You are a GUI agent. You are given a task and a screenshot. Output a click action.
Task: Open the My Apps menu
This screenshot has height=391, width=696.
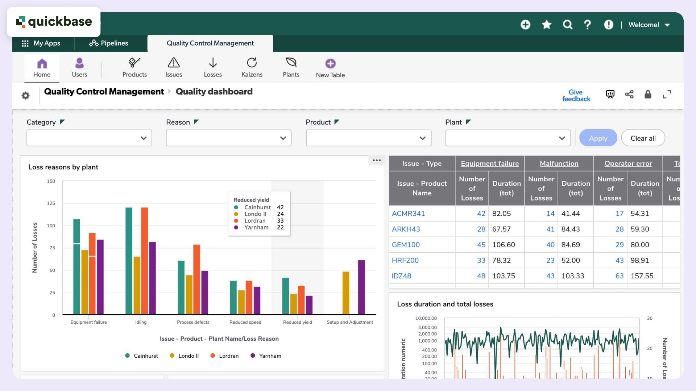pos(42,43)
